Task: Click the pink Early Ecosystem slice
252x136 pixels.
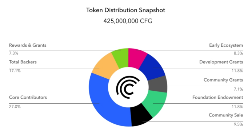Action: tap(137, 58)
